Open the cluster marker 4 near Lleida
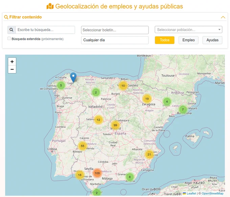The height and width of the screenshot is (197, 230). coord(167,101)
